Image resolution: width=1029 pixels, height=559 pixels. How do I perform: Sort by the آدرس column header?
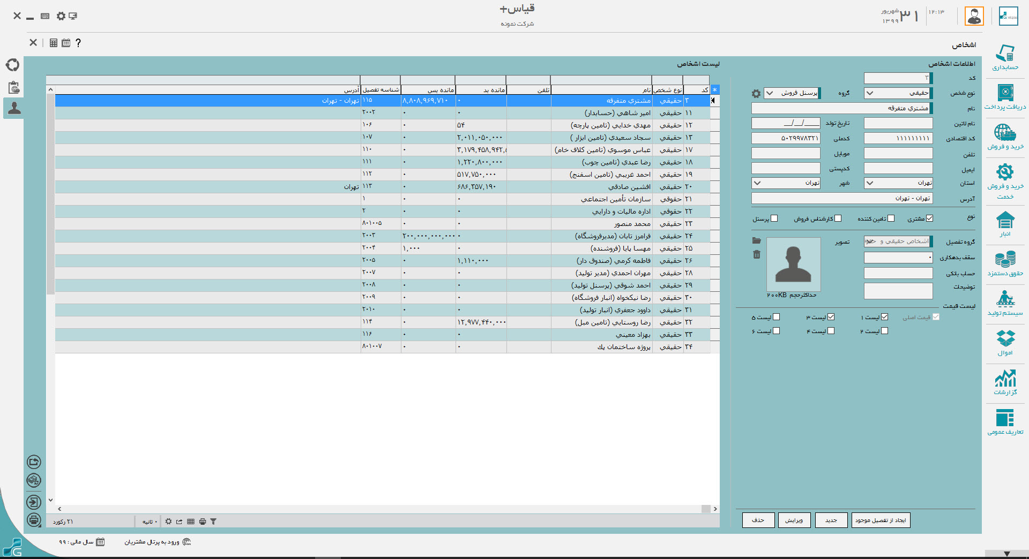click(207, 90)
